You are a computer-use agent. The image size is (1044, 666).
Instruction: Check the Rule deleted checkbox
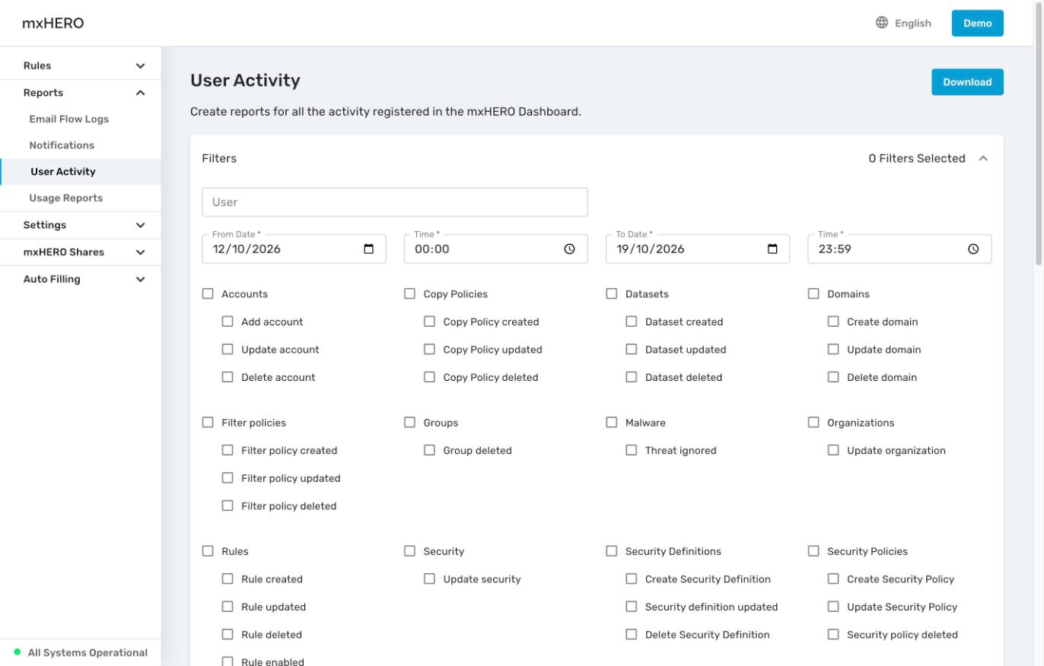tap(228, 635)
